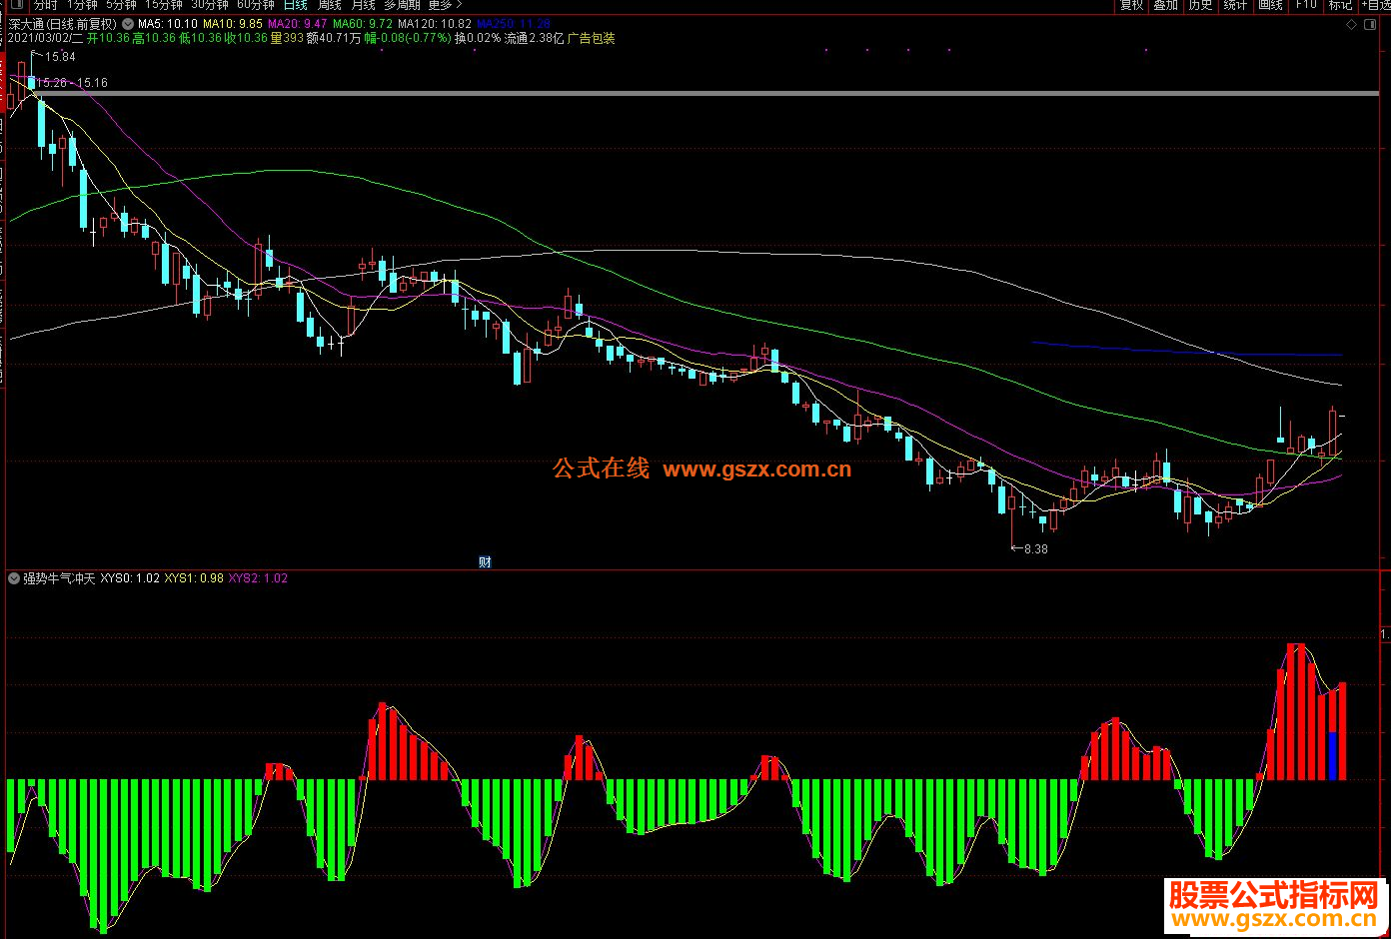Click the 2021/03/02/二 date text
1391x939 pixels.
(x=46, y=38)
